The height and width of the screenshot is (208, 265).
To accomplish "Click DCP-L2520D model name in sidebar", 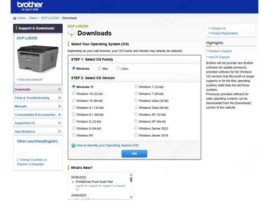I will pyautogui.click(x=27, y=38).
